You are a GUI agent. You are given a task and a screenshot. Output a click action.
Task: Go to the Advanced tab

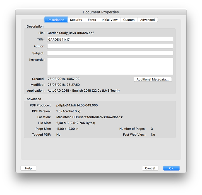148,20
